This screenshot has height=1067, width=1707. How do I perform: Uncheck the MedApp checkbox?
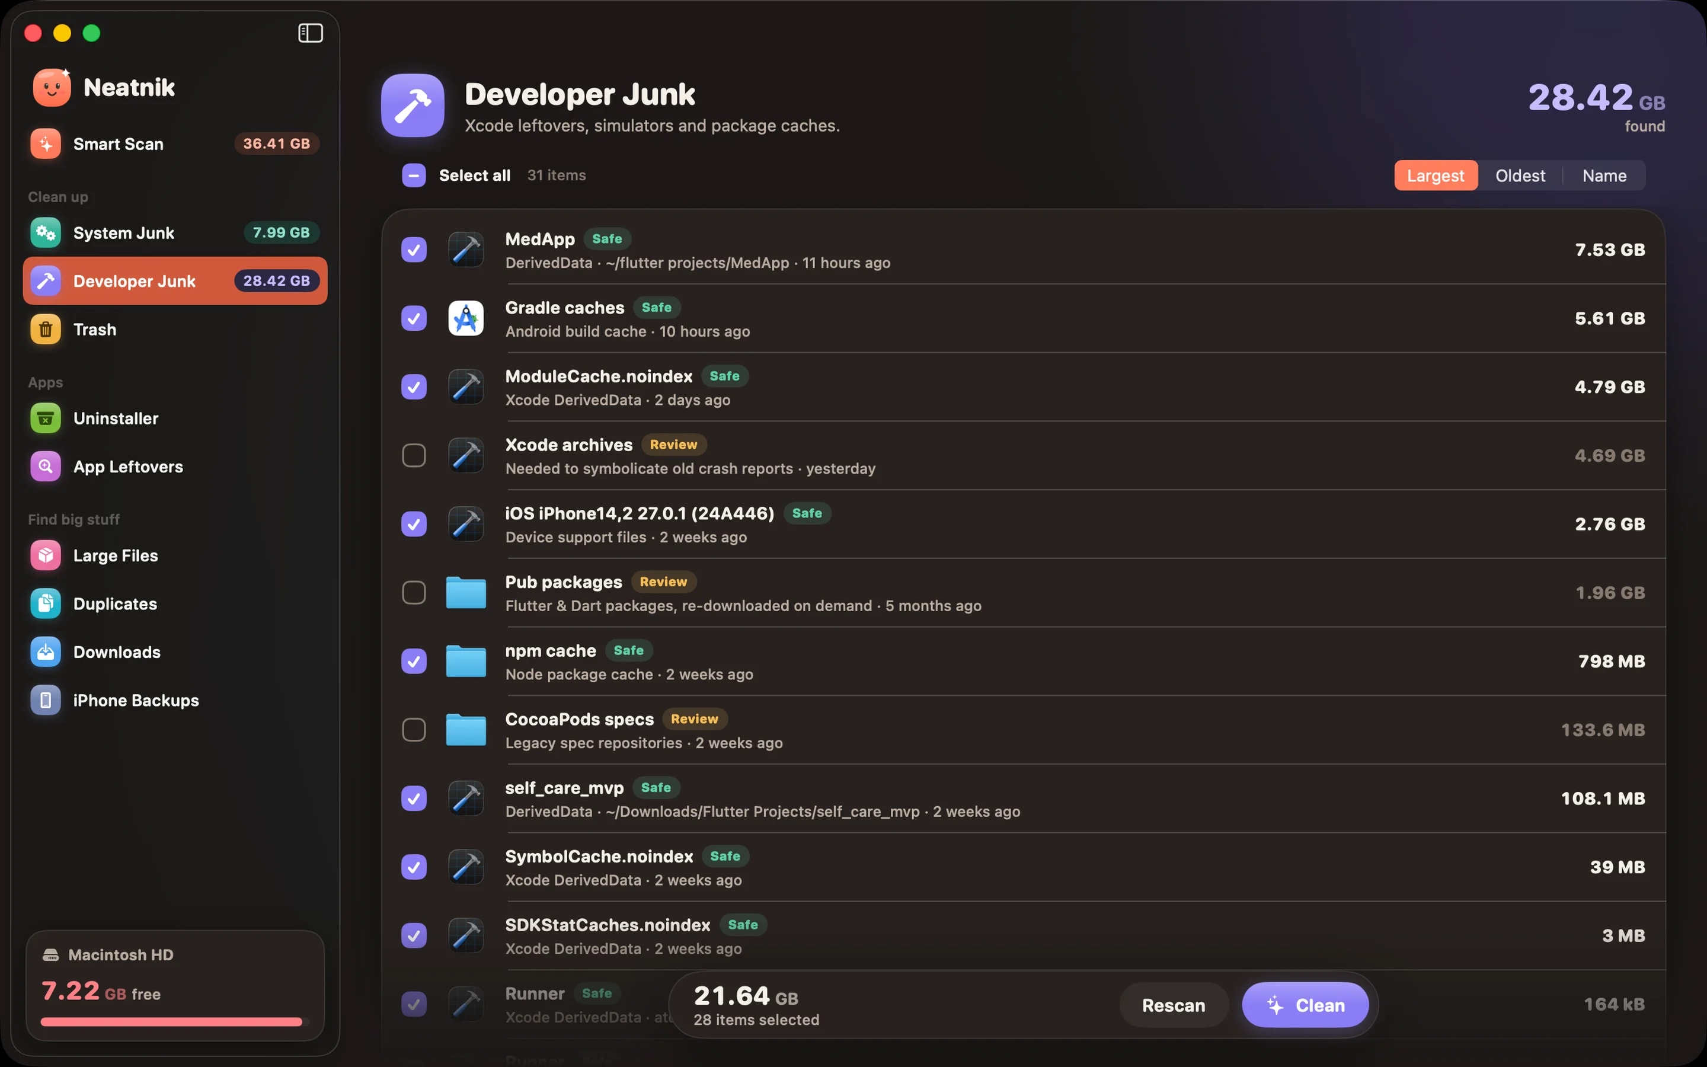coord(414,250)
